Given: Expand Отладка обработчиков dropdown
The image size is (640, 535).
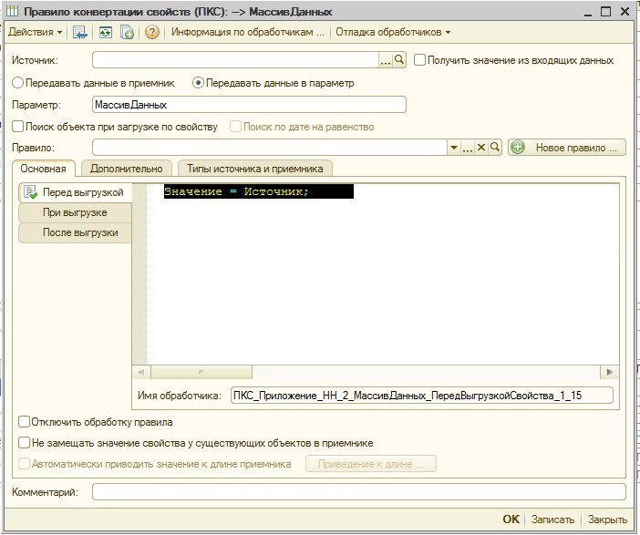Looking at the screenshot, I should [x=393, y=32].
